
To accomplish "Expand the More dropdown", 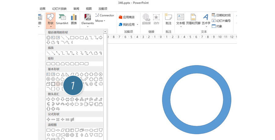I will (100, 21).
